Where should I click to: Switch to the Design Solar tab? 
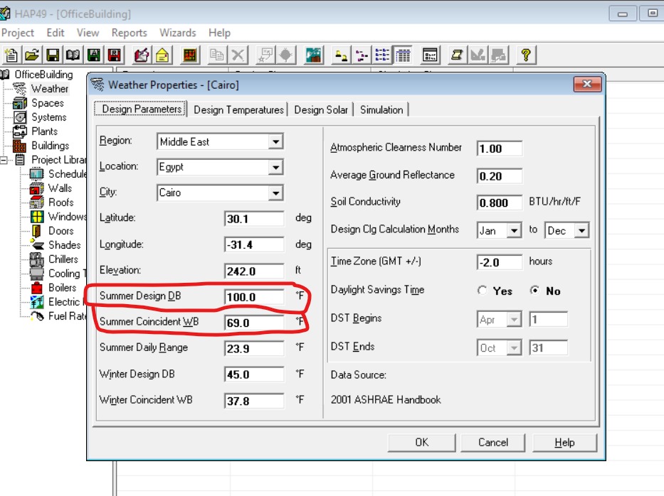(321, 110)
